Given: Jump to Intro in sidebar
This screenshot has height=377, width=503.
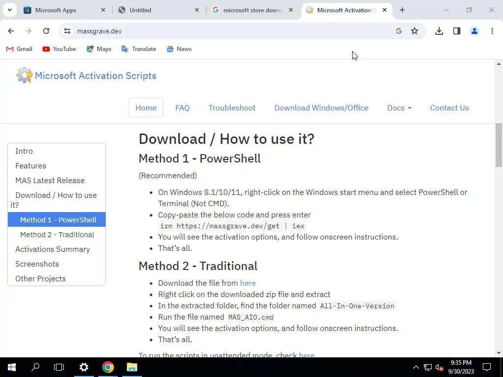Looking at the screenshot, I should coord(24,151).
